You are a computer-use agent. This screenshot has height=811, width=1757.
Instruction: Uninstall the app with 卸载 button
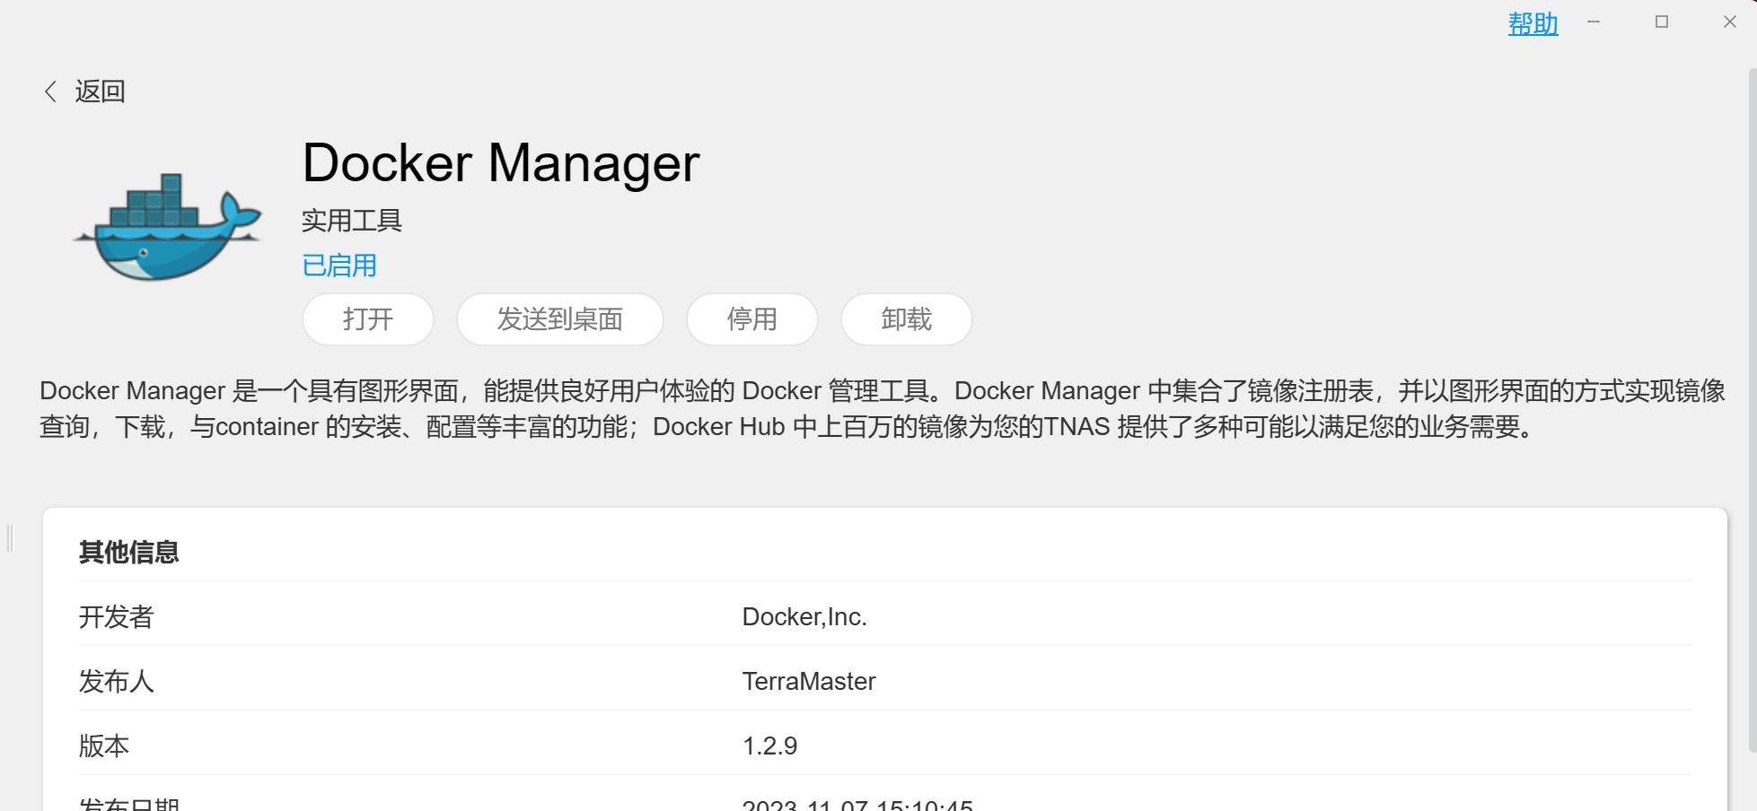tap(907, 319)
